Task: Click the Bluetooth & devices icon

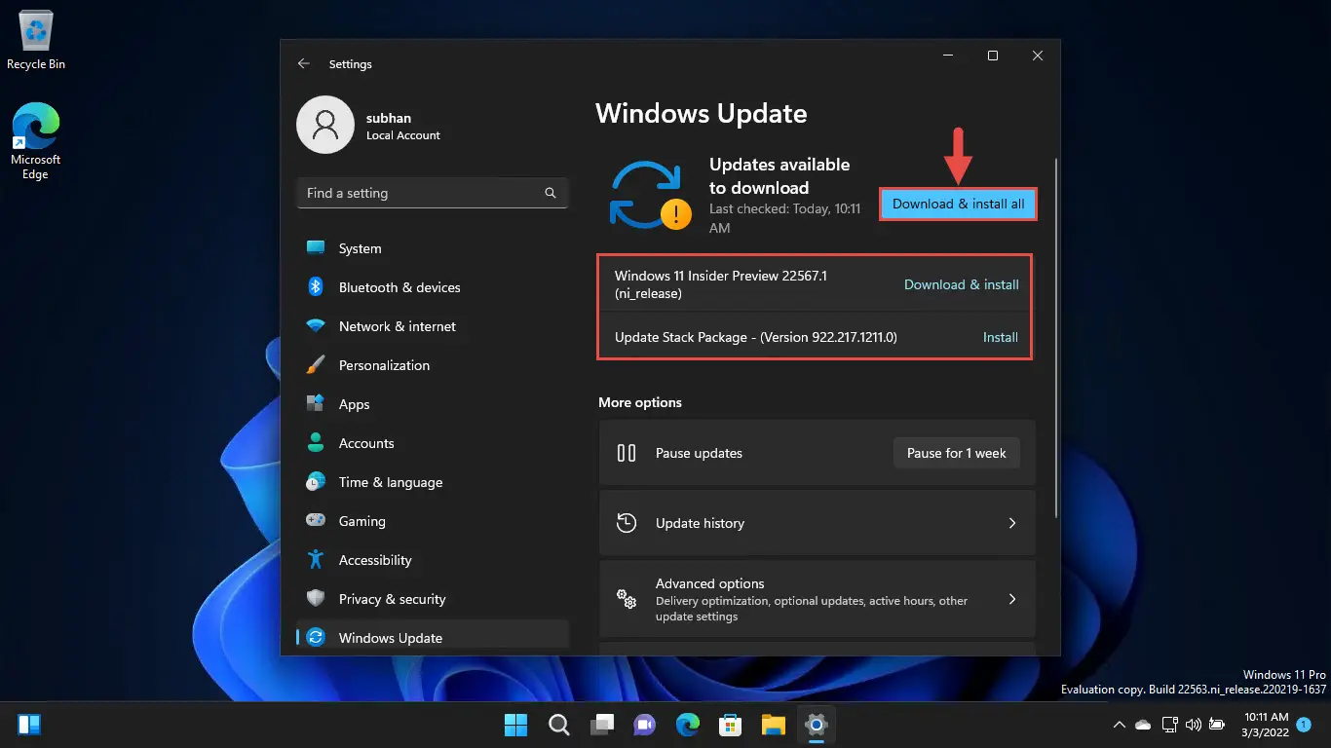Action: pos(316,287)
